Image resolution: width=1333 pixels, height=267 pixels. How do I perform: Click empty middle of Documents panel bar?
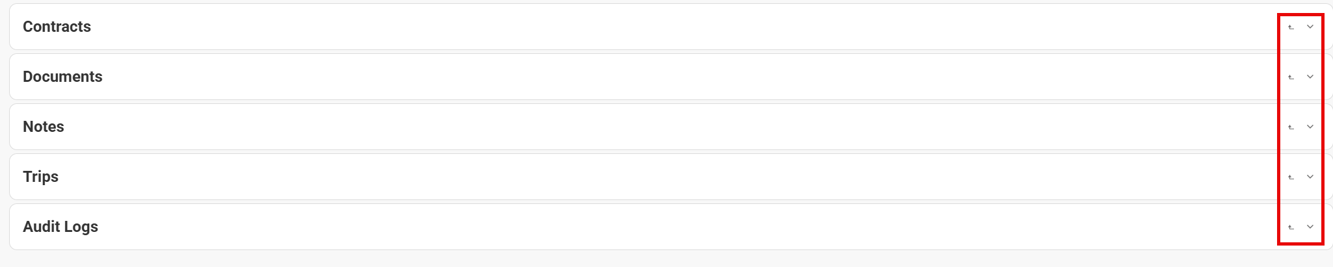(x=651, y=77)
